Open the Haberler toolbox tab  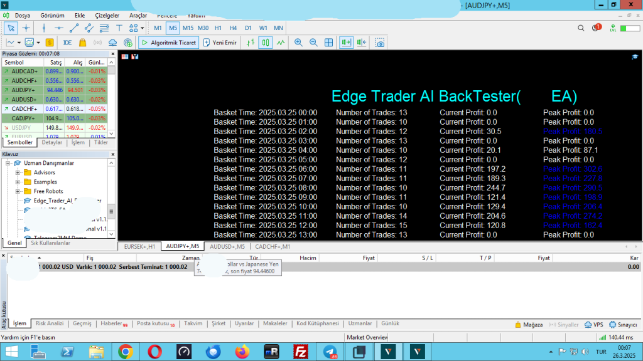(x=114, y=323)
